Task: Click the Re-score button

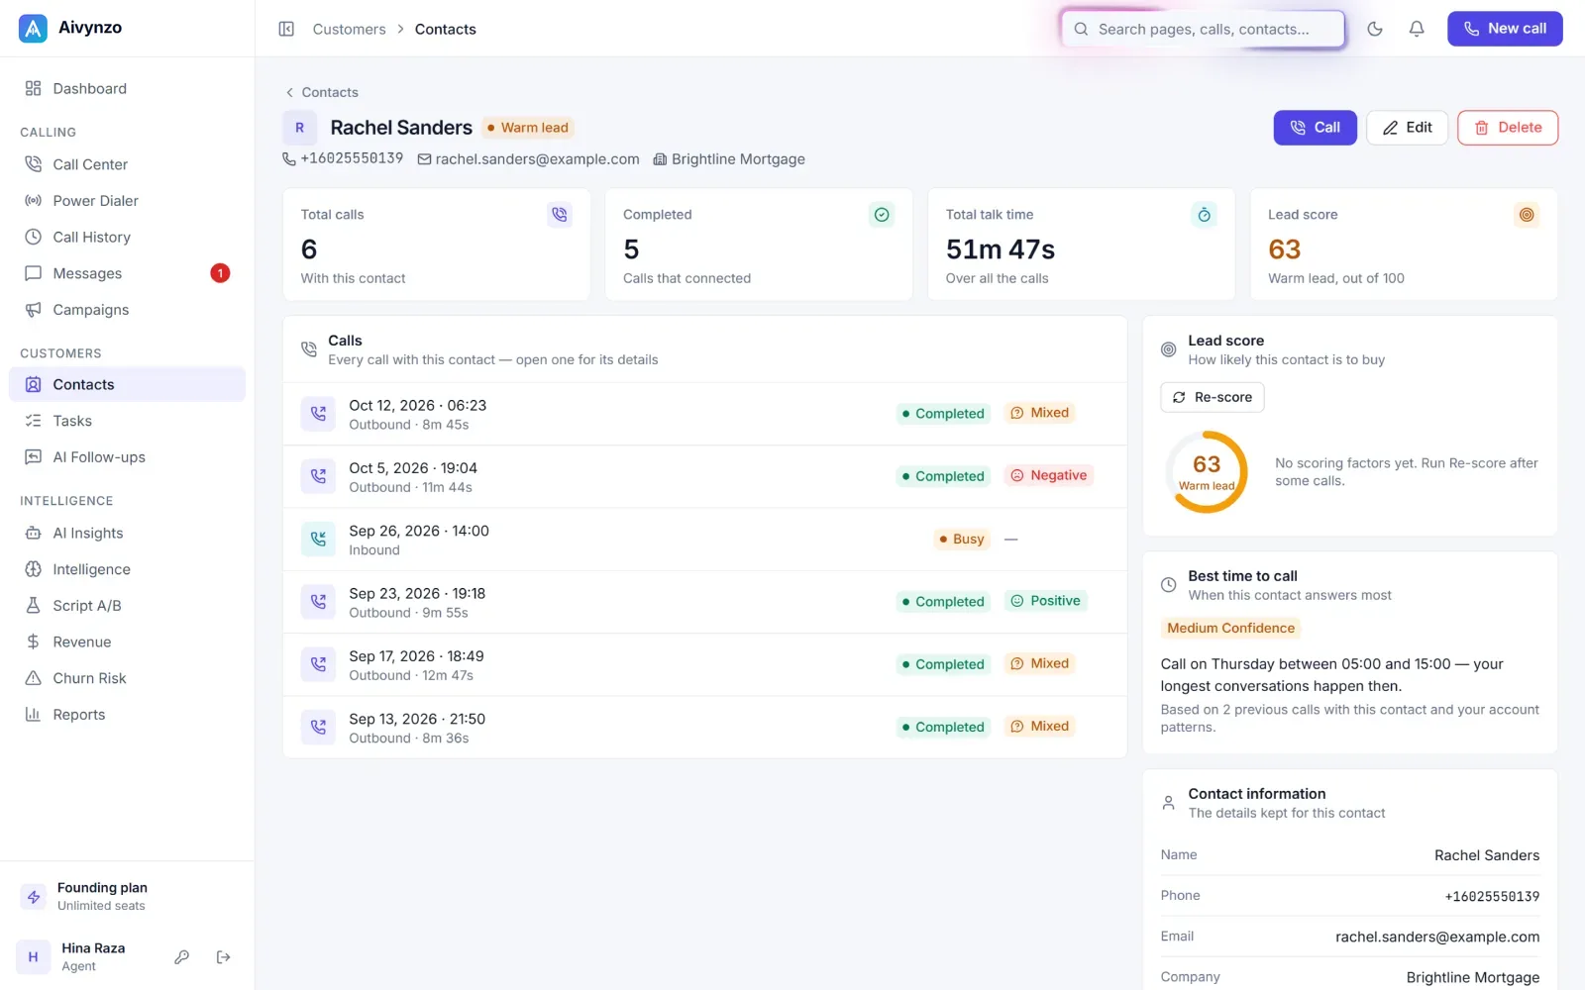Action: pyautogui.click(x=1212, y=397)
